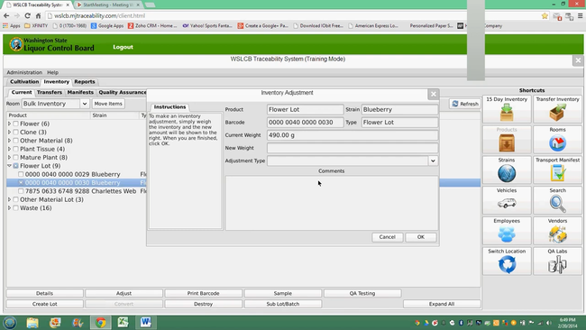This screenshot has width=586, height=330.
Task: Click the Chrome taskbar icon
Action: pyautogui.click(x=101, y=322)
